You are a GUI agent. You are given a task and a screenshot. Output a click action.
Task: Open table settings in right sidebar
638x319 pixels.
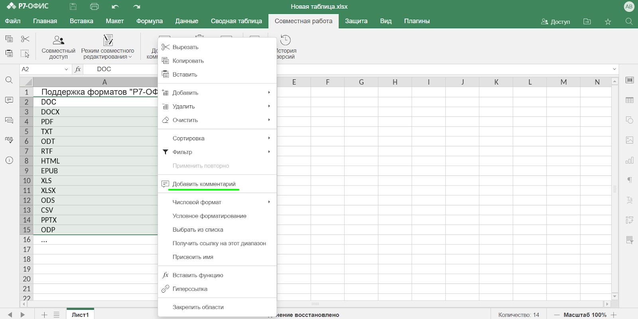click(630, 100)
